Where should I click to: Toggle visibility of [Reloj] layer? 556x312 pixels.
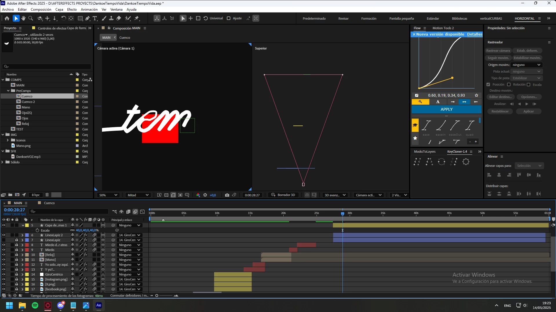tap(4, 255)
